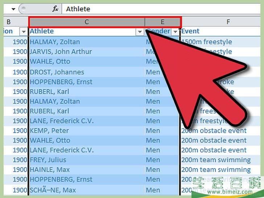The width and height of the screenshot is (264, 198).
Task: Click 1900 cell in FREY, Julius row
Action: [16, 160]
